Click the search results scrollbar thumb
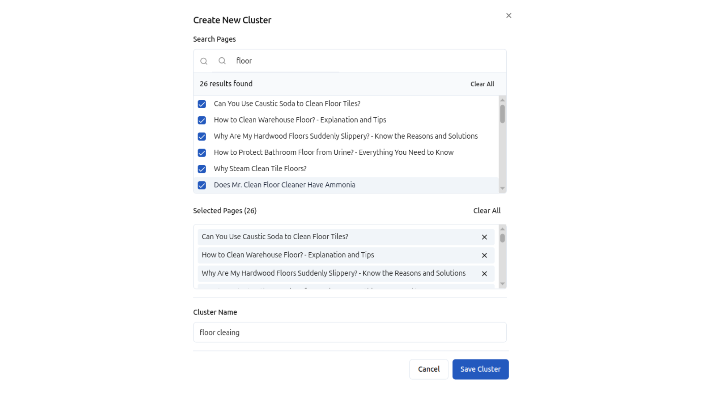Image resolution: width=702 pixels, height=395 pixels. click(x=502, y=114)
